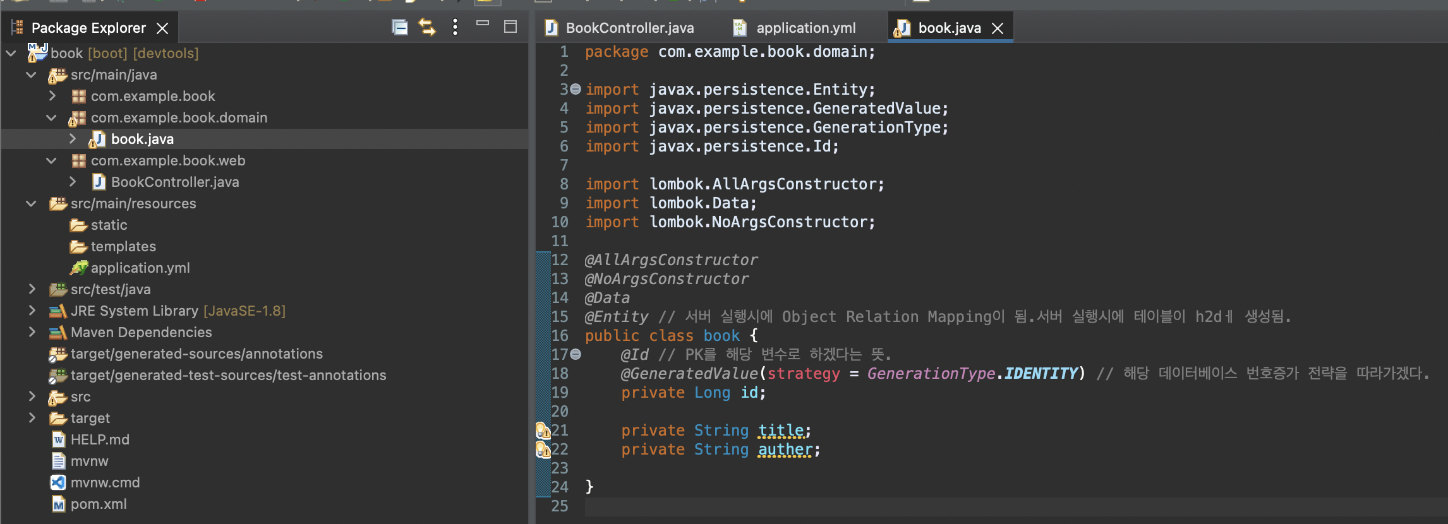Image resolution: width=1448 pixels, height=524 pixels.
Task: Place cursor on empty line 25
Action: coord(1016,506)
